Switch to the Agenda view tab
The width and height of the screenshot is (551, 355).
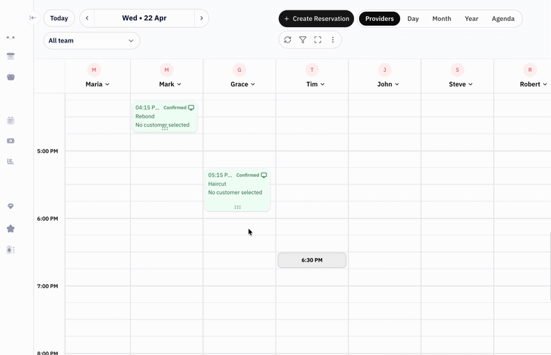point(503,19)
